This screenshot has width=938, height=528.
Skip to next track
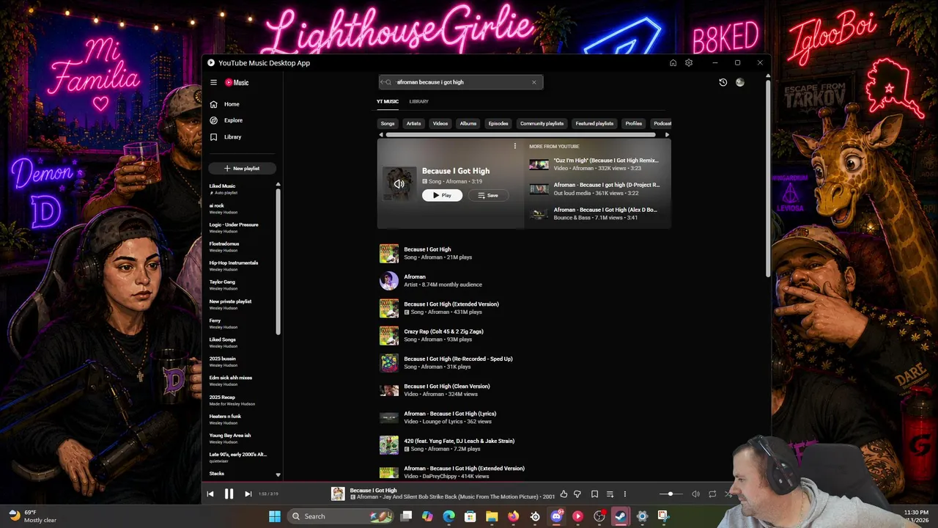coord(248,494)
